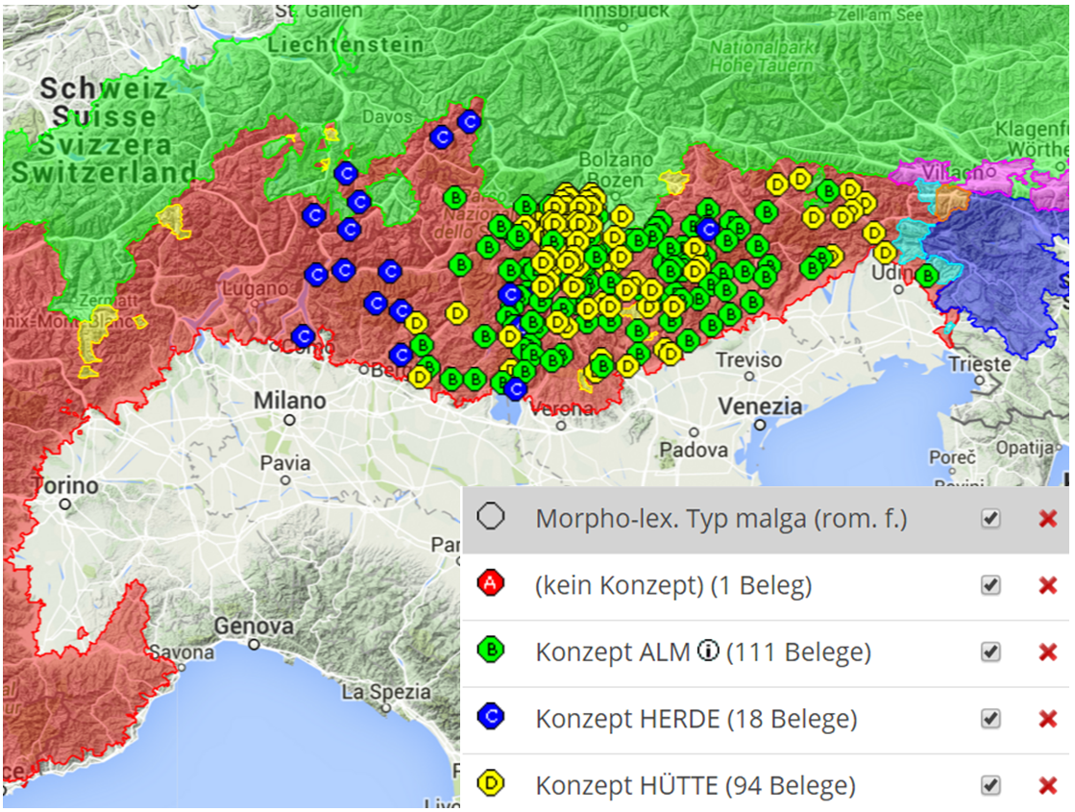Remove the Konzept ALM entry using red X

coord(1048,652)
